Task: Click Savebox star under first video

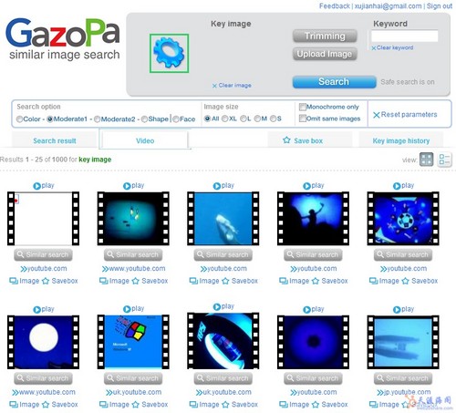Action: click(x=46, y=281)
